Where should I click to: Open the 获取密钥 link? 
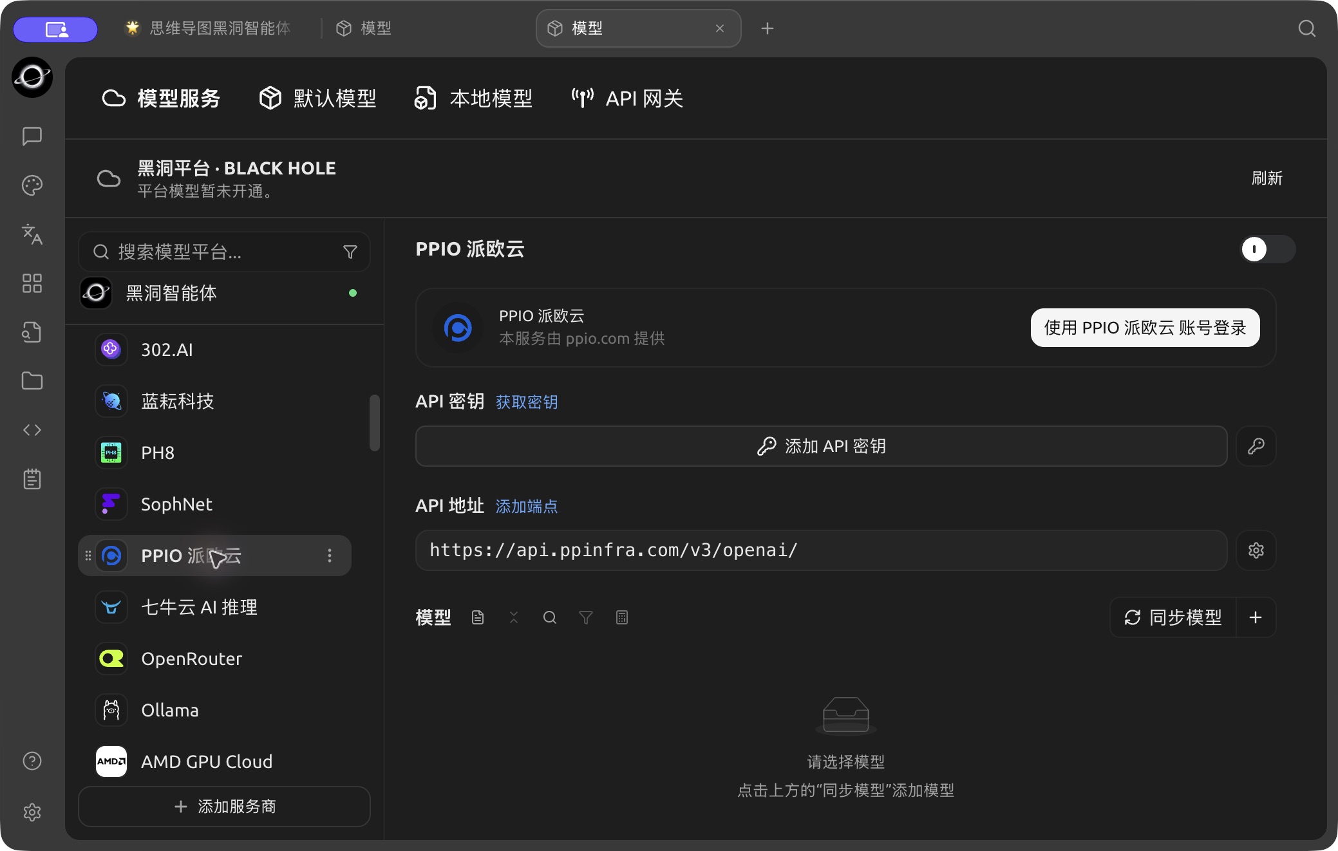pos(527,402)
